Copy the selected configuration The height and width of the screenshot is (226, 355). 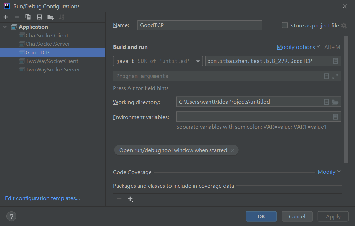click(28, 17)
